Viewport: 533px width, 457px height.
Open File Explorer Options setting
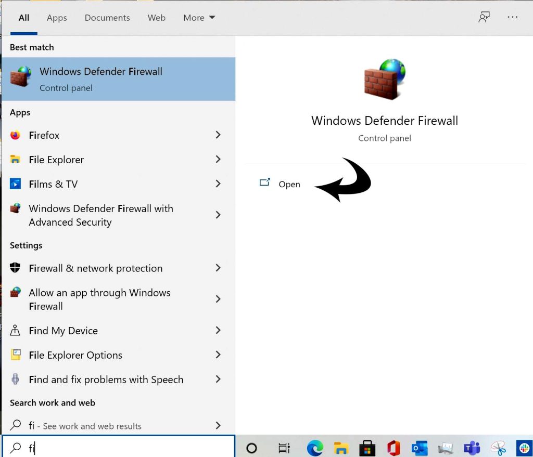coord(118,355)
